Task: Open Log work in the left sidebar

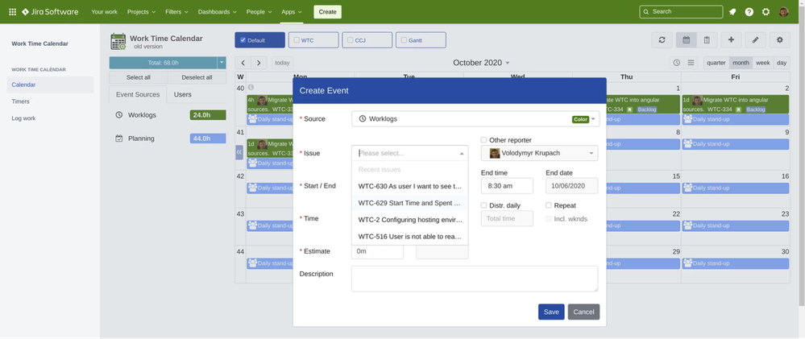Action: tap(23, 118)
